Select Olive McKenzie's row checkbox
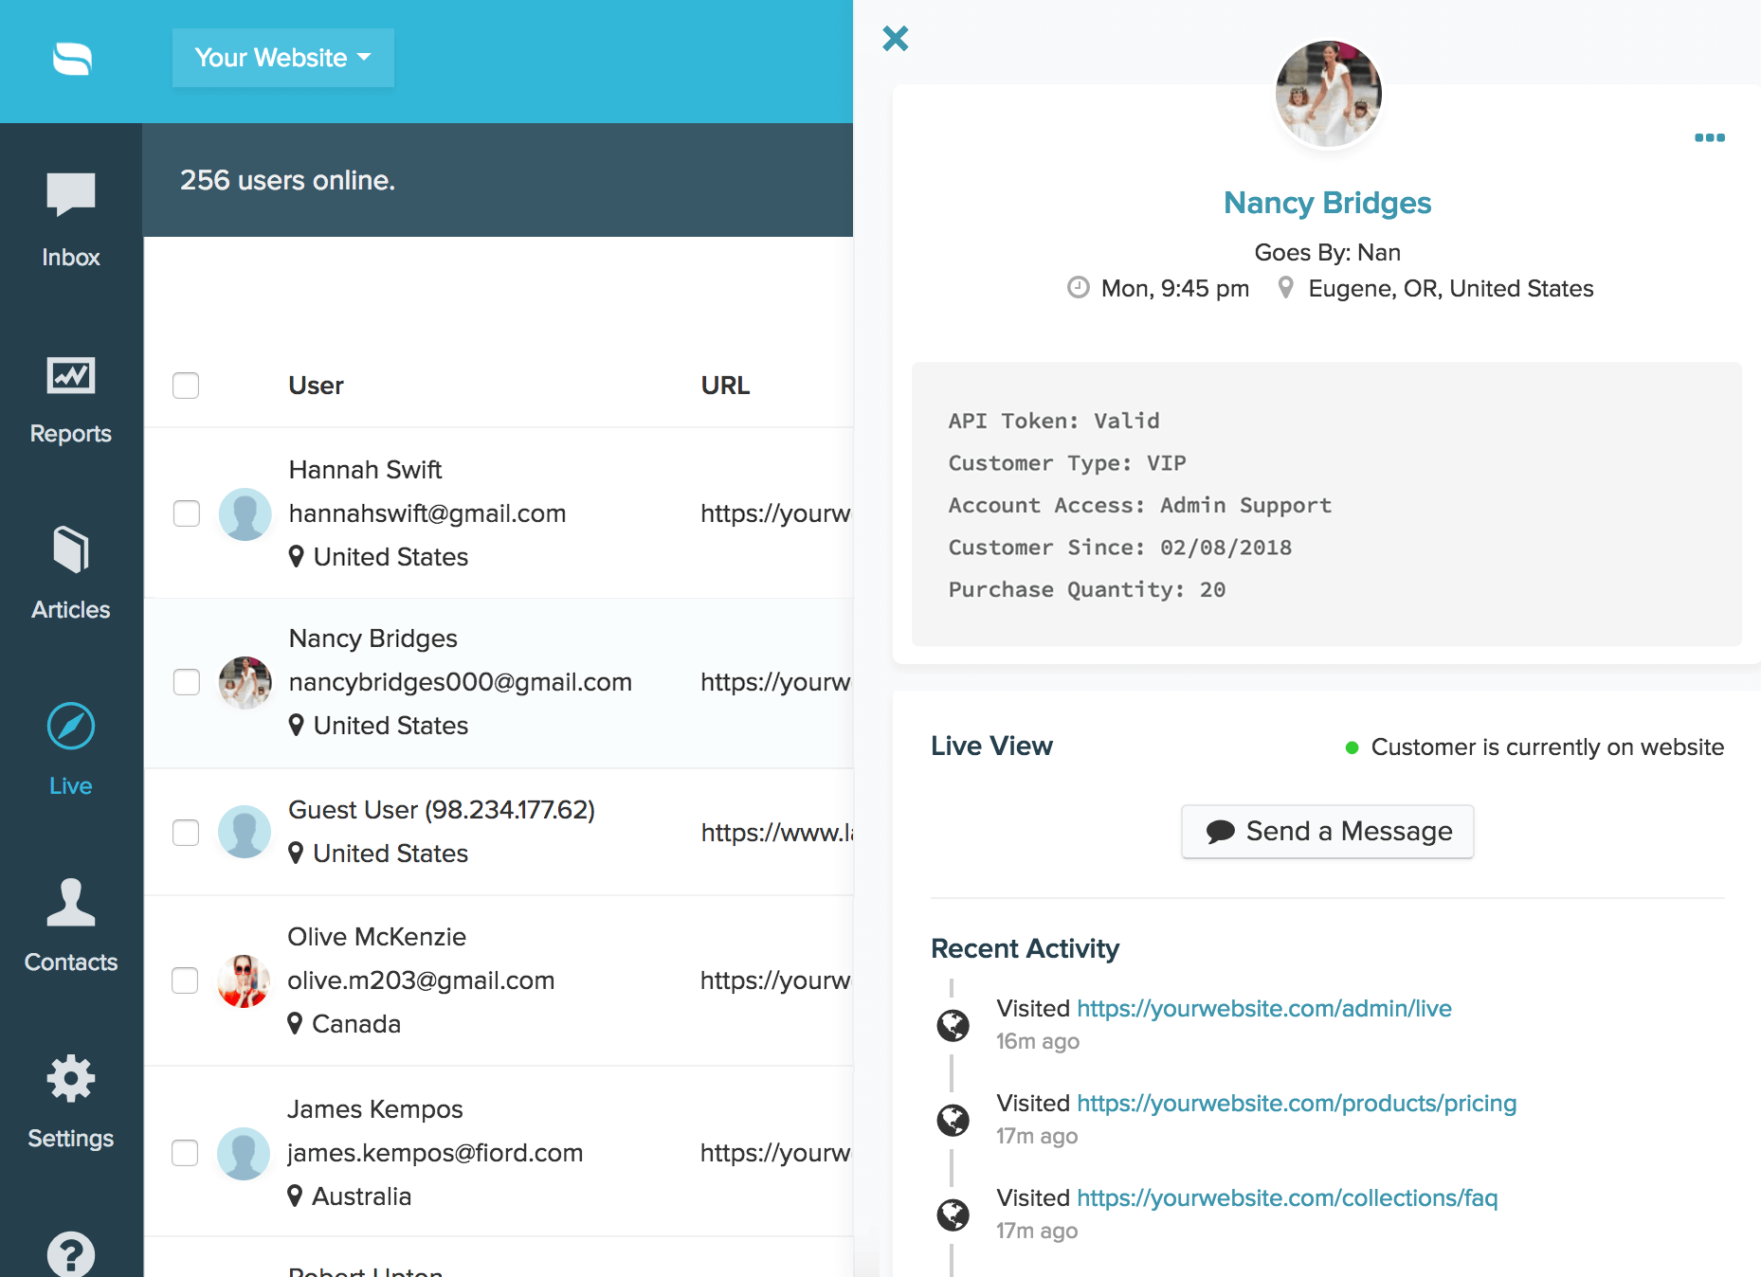The height and width of the screenshot is (1277, 1761). click(185, 980)
